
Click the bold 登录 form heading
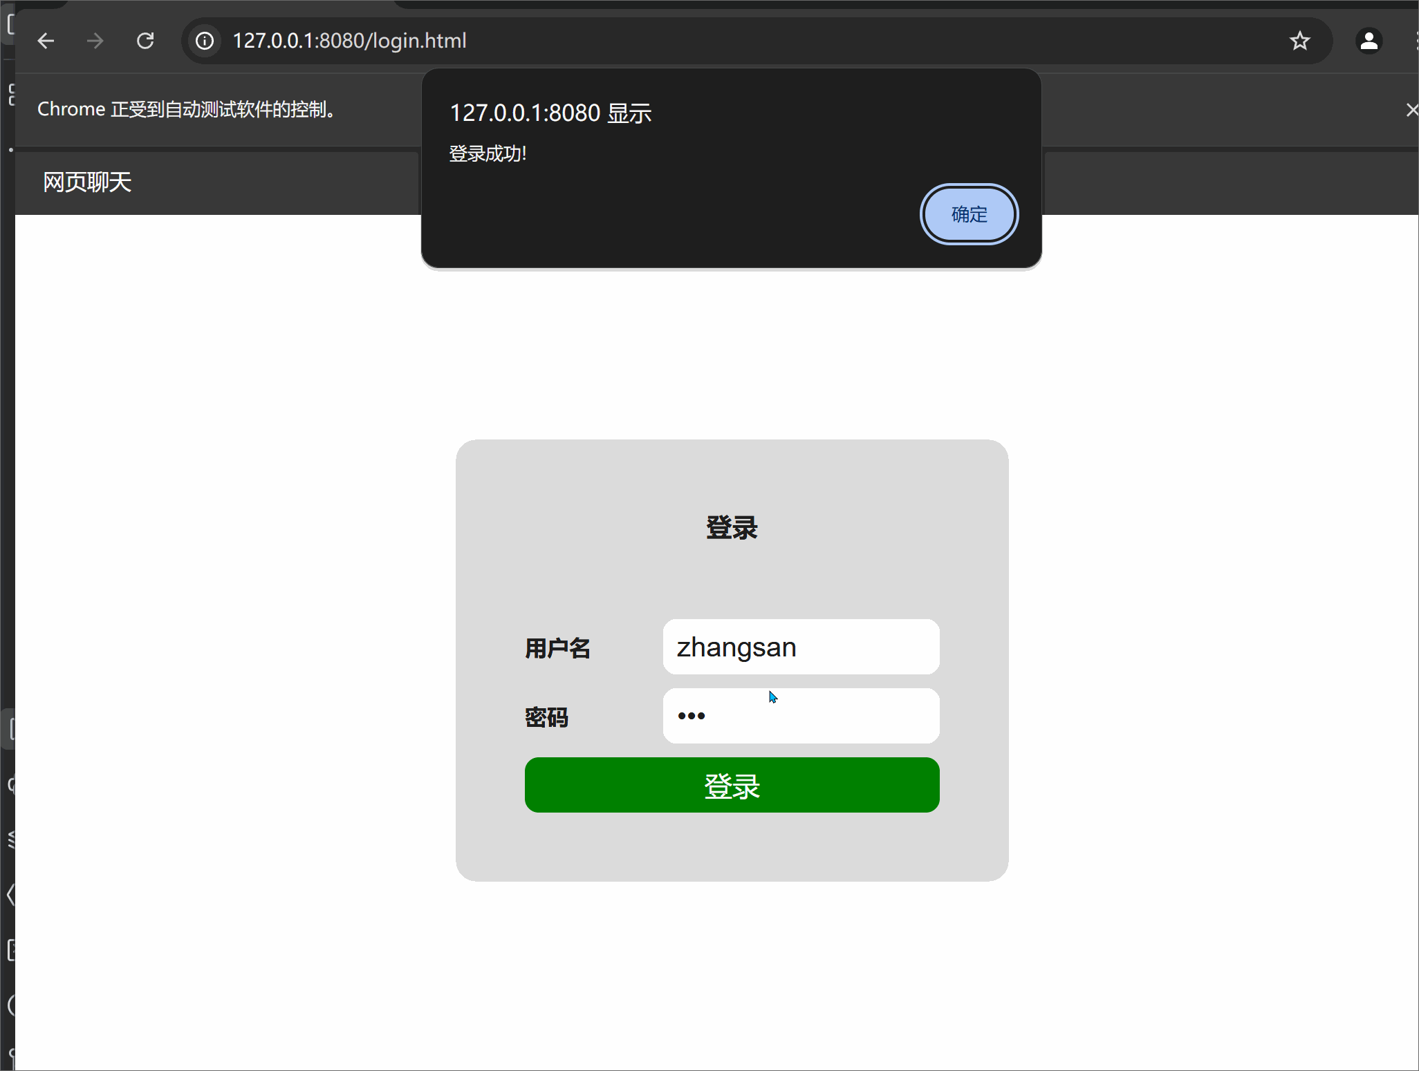[x=732, y=528]
